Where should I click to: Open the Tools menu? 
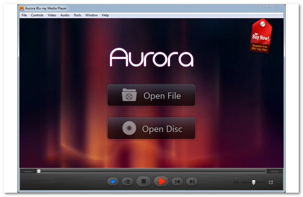click(x=77, y=15)
